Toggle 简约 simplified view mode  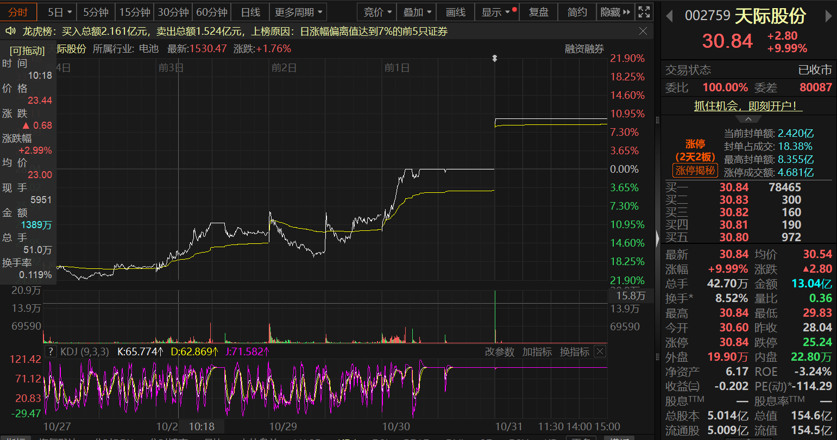[577, 12]
